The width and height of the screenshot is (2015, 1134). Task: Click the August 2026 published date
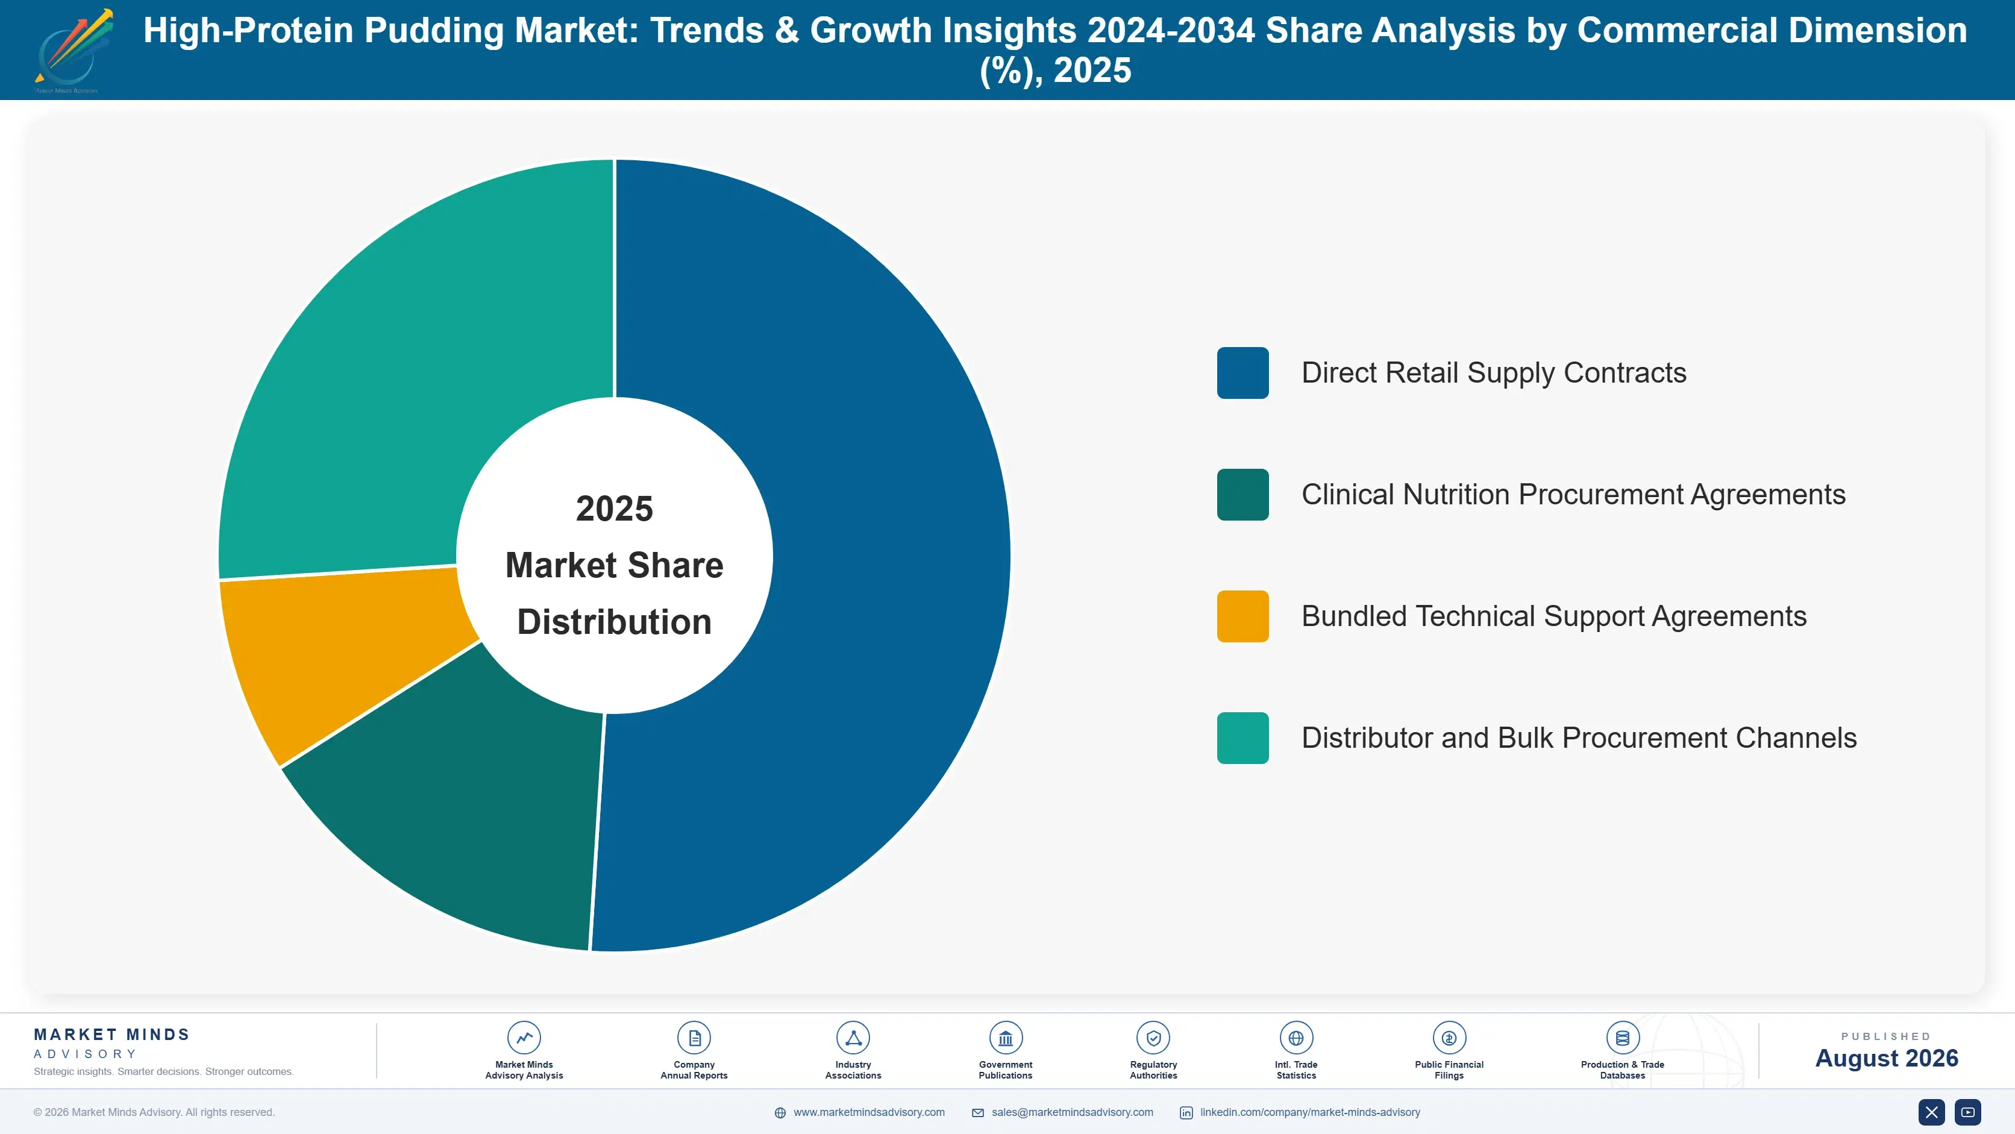click(x=1887, y=1058)
